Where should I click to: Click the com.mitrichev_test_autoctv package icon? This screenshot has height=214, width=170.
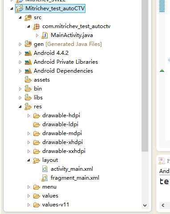(x=36, y=27)
